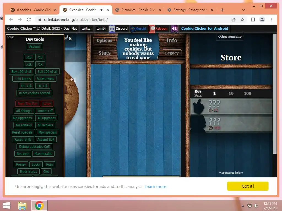Open the Legacy menu
This screenshot has width=282, height=211.
(x=172, y=53)
